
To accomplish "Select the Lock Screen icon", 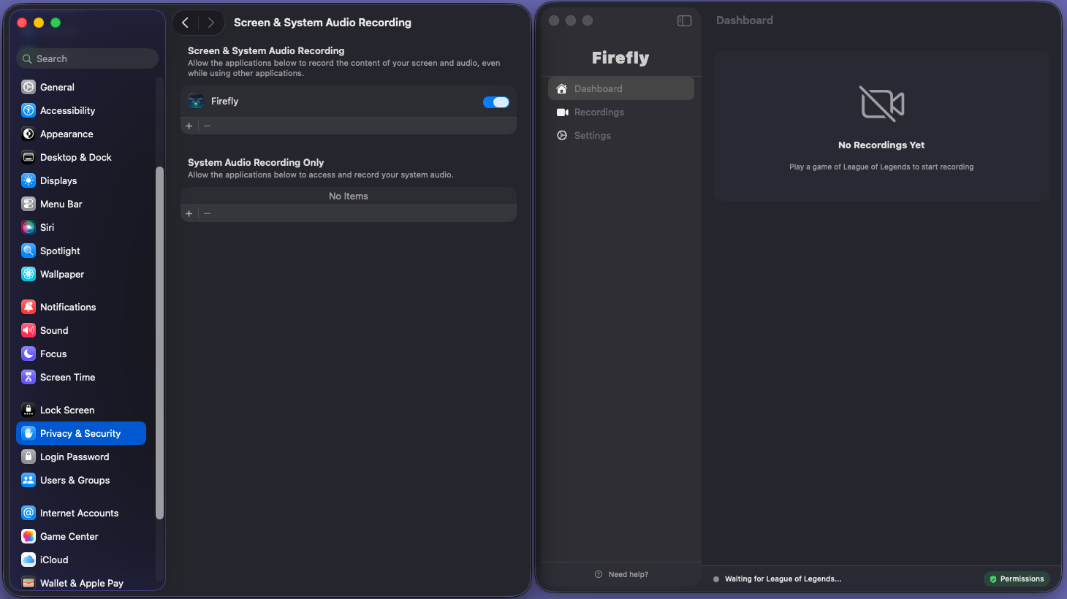I will point(29,410).
